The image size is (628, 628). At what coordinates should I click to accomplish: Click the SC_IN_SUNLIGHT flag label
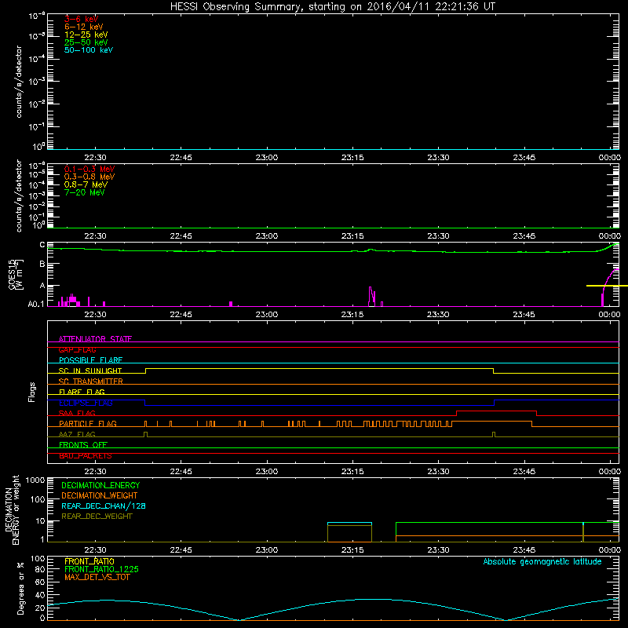pos(90,371)
